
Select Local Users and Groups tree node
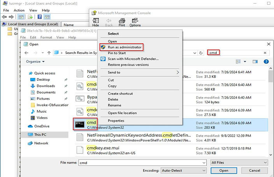coord(30,24)
